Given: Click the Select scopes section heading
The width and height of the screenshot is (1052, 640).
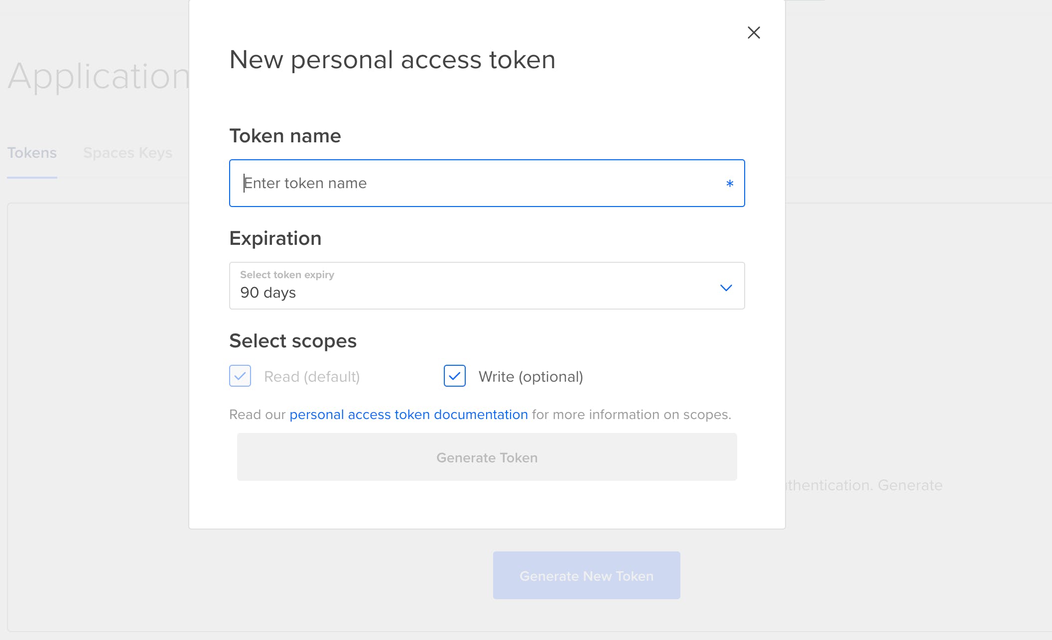Looking at the screenshot, I should 293,341.
